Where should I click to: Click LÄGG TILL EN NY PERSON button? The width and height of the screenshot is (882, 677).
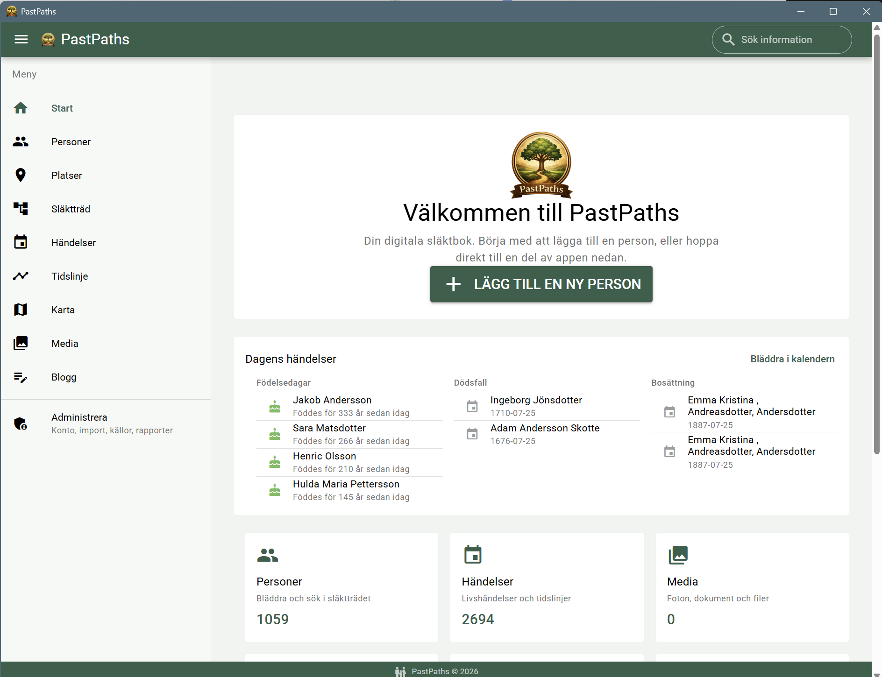pyautogui.click(x=541, y=284)
